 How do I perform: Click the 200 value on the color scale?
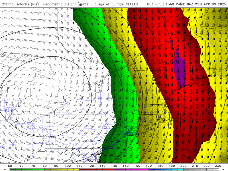click(183, 166)
